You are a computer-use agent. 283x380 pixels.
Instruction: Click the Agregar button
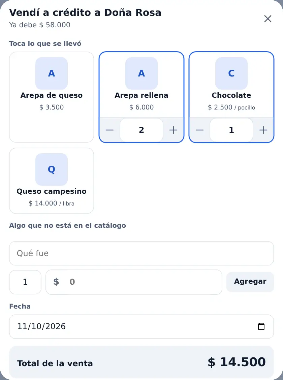click(250, 282)
